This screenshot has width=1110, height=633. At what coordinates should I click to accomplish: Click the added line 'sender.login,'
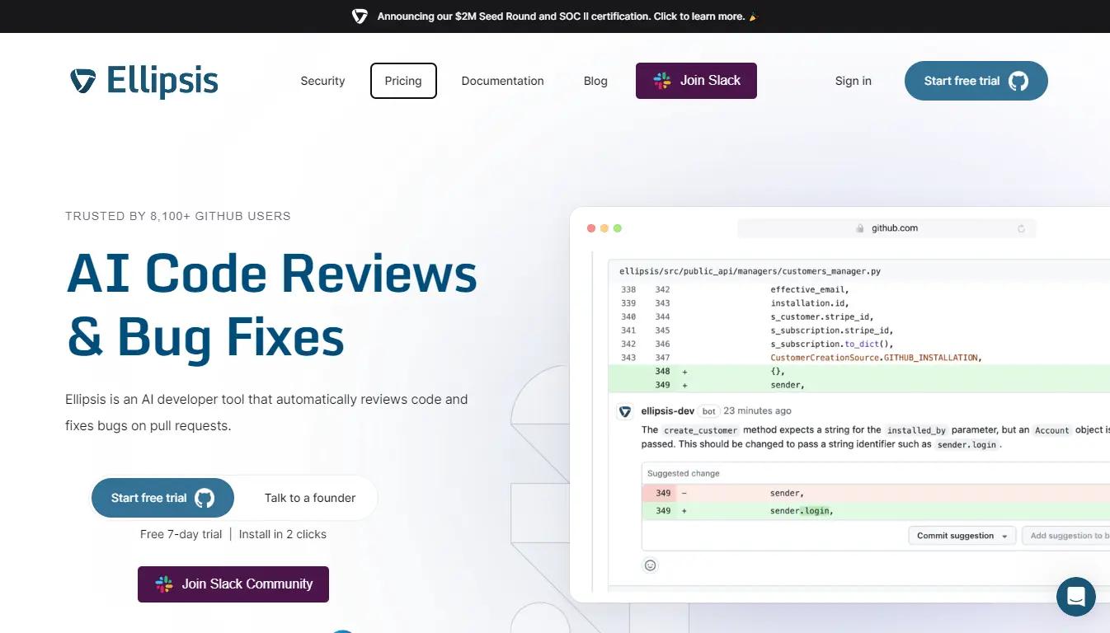point(876,511)
